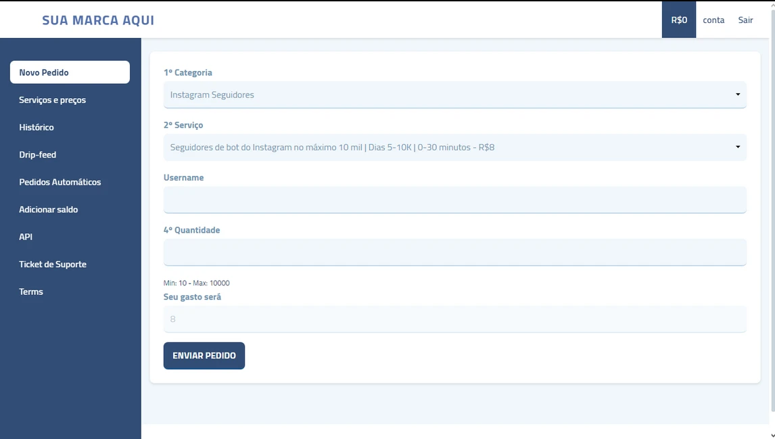
Task: Open the Serviço dropdown list
Action: point(454,147)
